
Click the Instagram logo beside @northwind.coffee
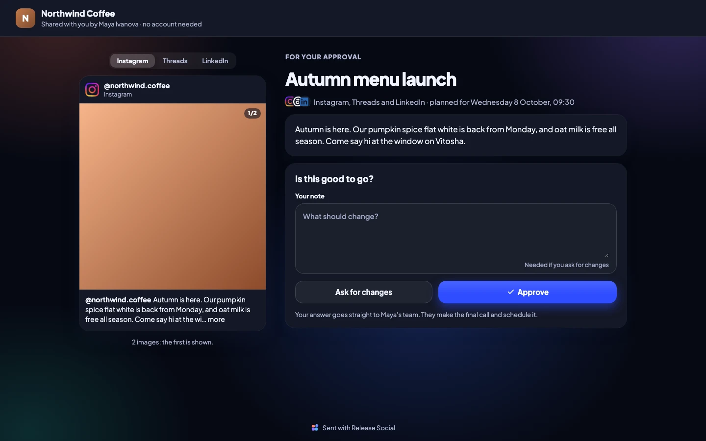92,90
